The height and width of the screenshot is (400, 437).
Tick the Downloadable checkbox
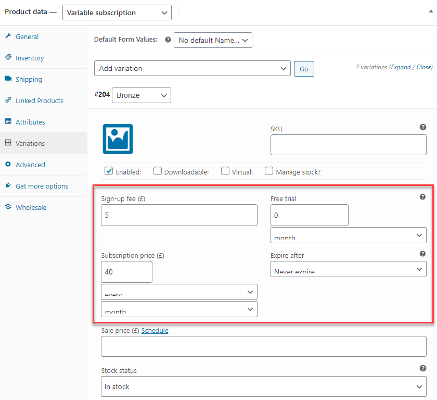click(158, 171)
